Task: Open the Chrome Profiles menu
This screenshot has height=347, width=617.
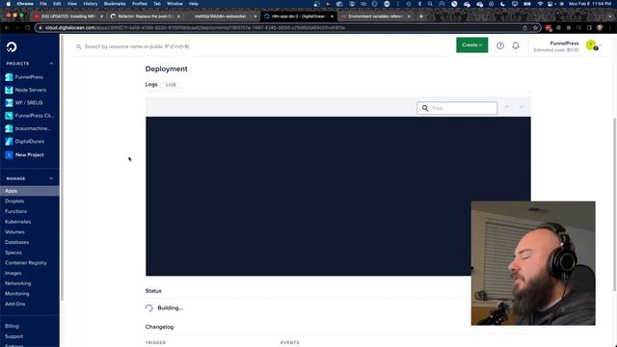Action: point(139,4)
